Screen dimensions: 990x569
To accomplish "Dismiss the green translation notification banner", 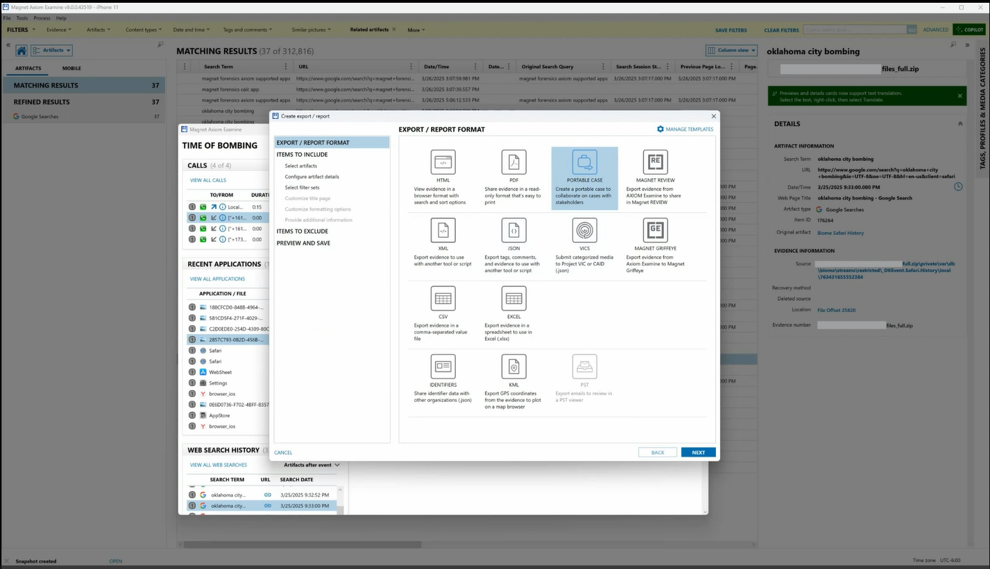I will 959,96.
